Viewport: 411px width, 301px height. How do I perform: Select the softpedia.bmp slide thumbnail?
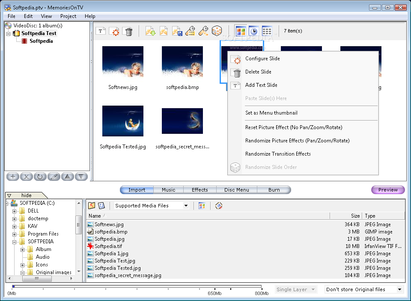tap(182, 62)
